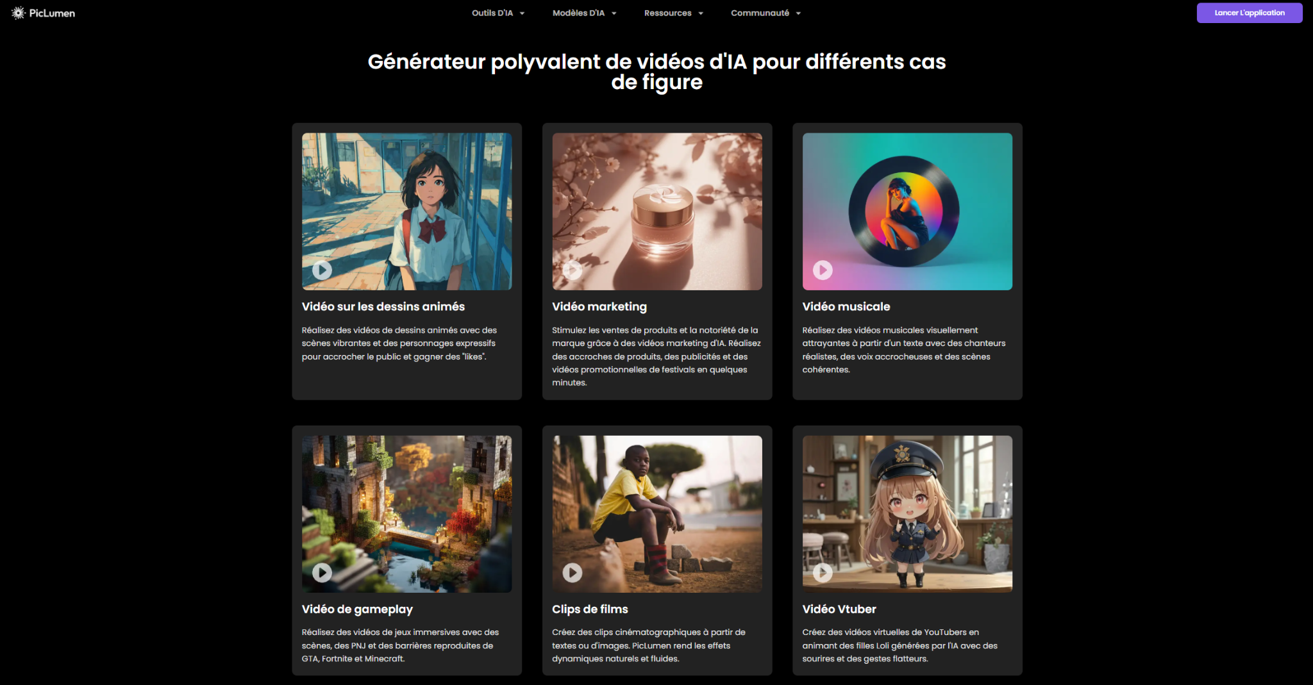Open the Outils D'IA menu label
Image resolution: width=1313 pixels, height=685 pixels.
[492, 13]
